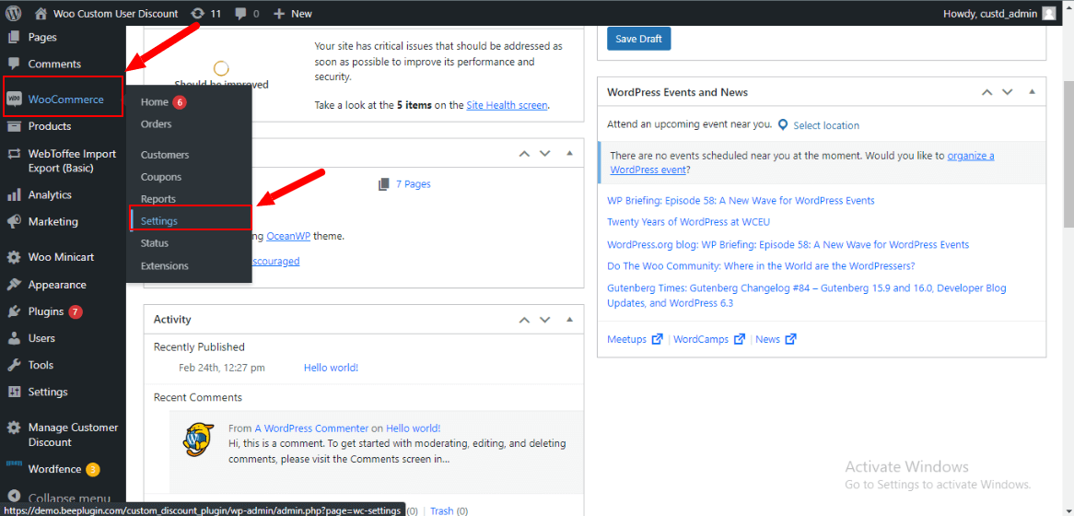Open the custd_admin user avatar

tap(1048, 13)
